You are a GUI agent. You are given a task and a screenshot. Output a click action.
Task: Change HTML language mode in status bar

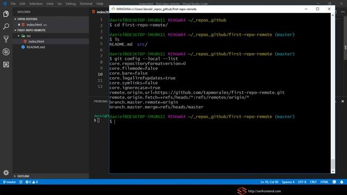324,182
